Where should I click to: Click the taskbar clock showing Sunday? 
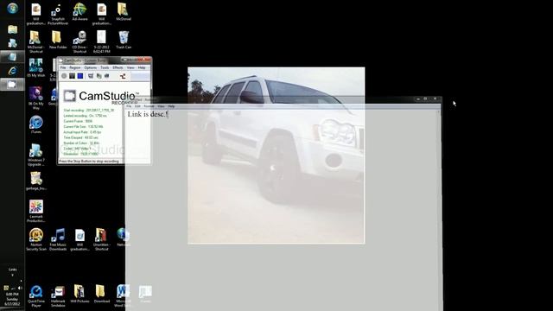coord(12,299)
